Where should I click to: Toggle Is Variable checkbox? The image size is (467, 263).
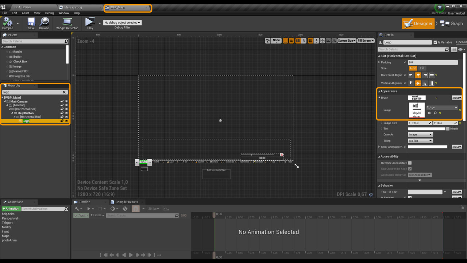click(x=435, y=42)
